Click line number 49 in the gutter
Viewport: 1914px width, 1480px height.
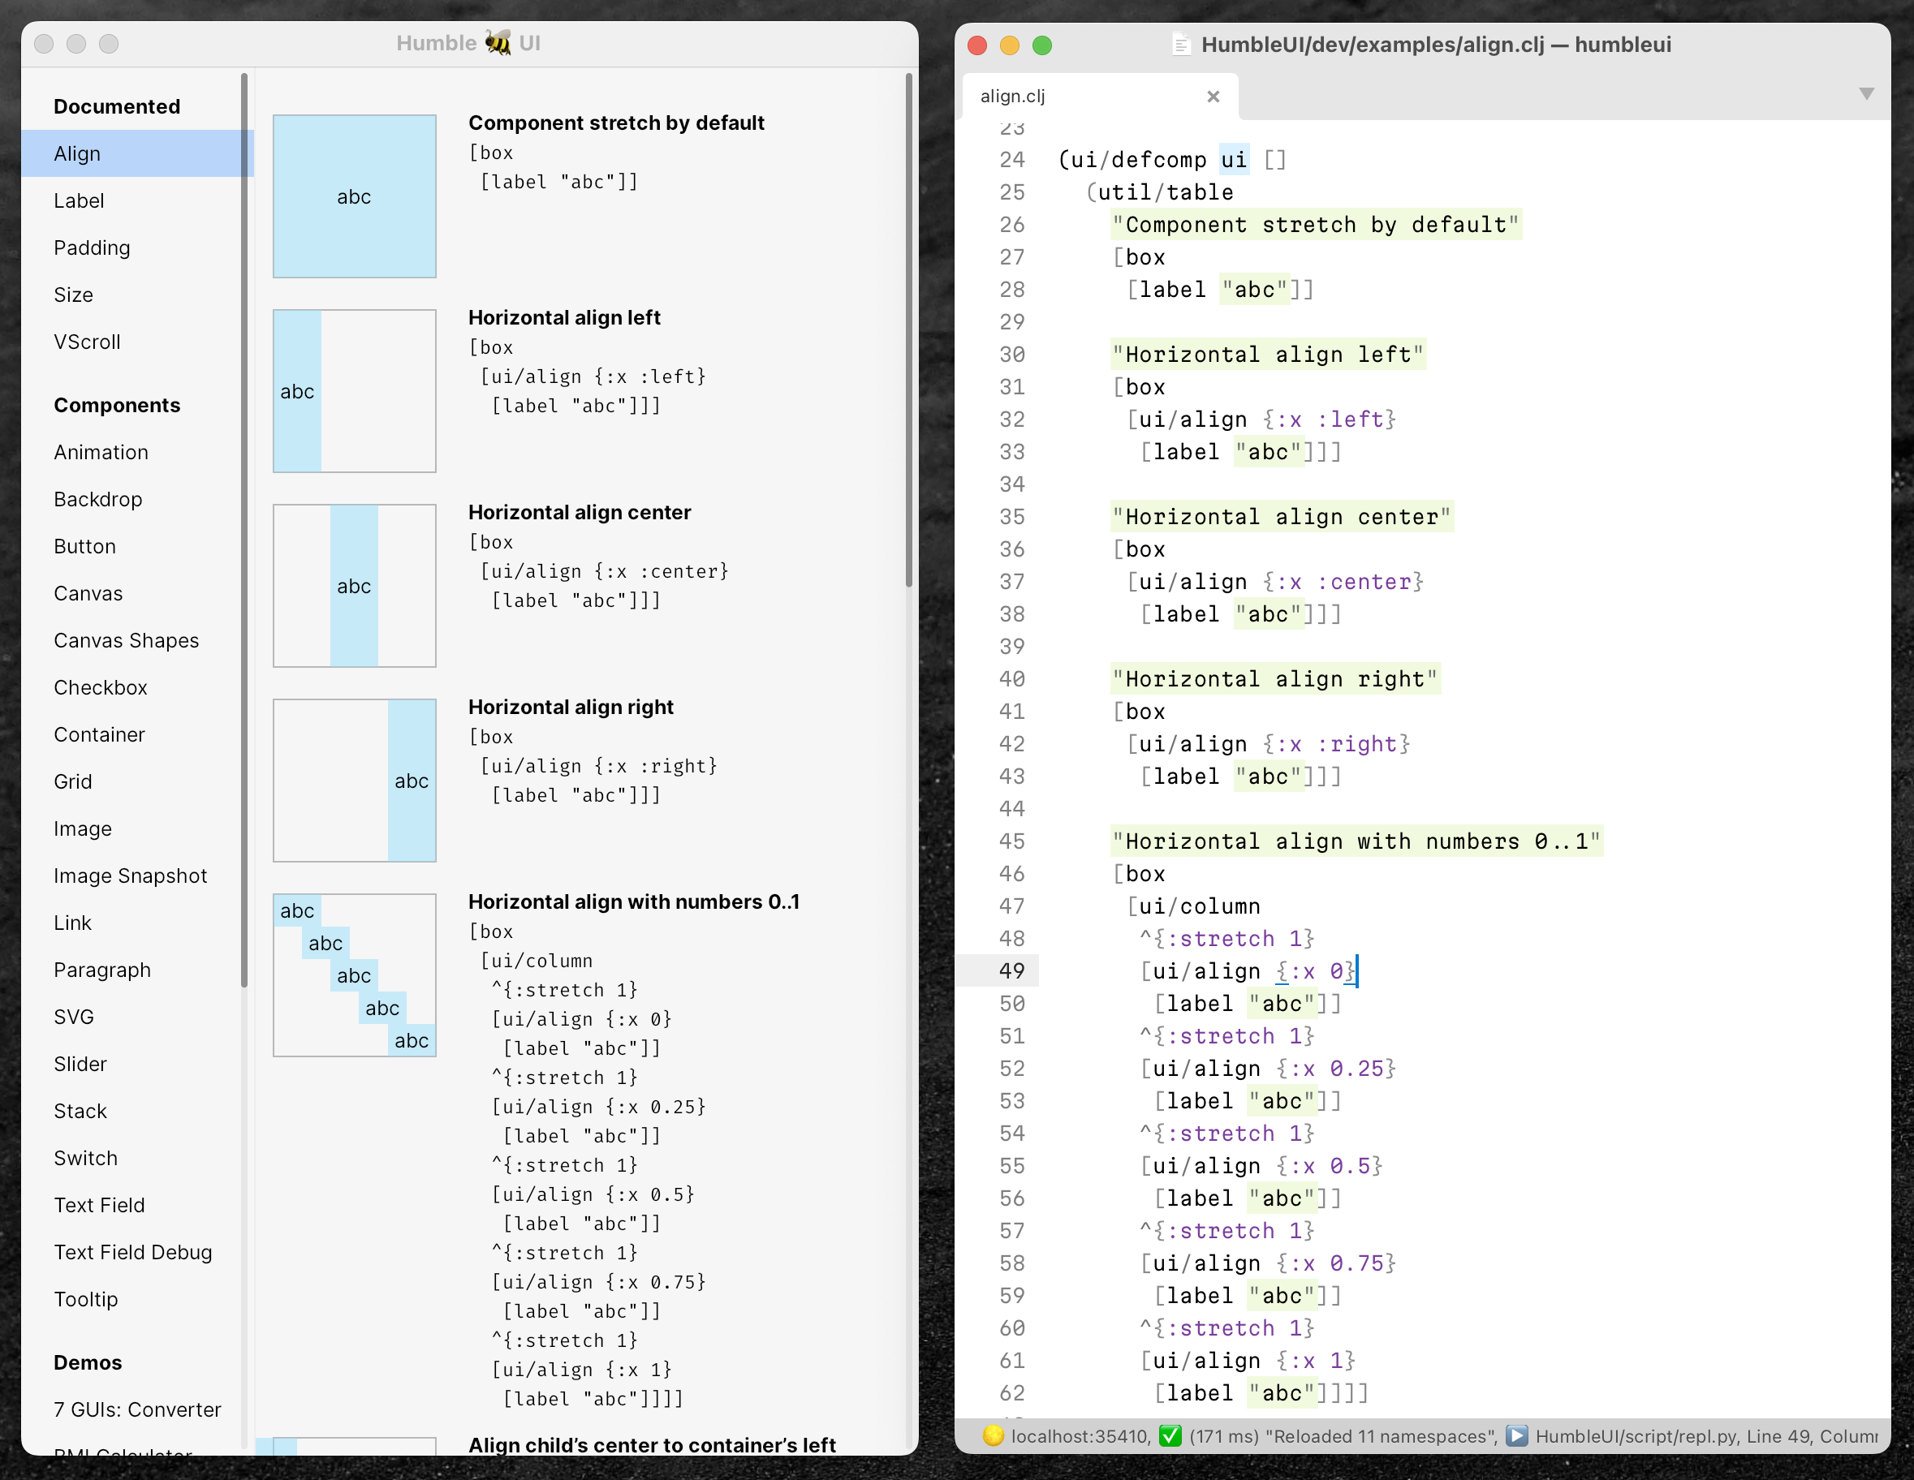pyautogui.click(x=1011, y=971)
